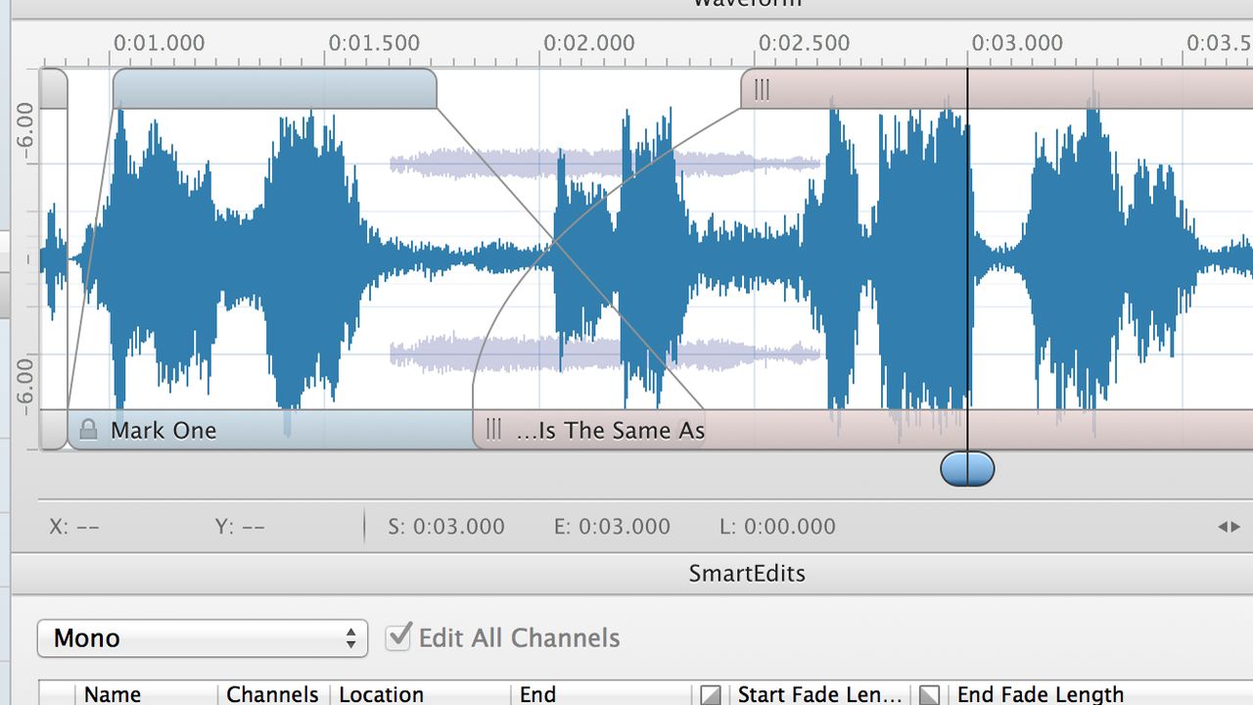Select the Mark One region label
The height and width of the screenshot is (705, 1253).
click(163, 430)
